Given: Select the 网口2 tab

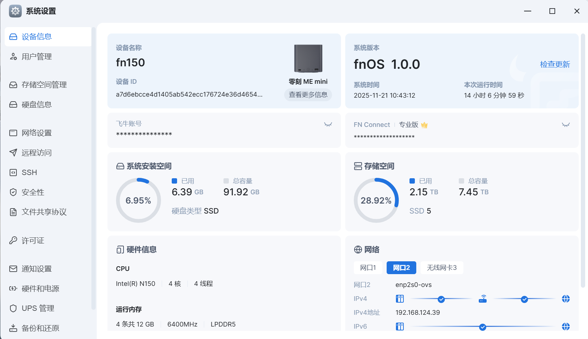Looking at the screenshot, I should (401, 268).
